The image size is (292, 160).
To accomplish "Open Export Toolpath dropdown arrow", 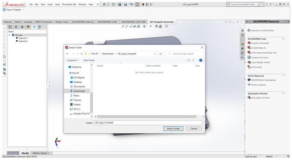I will (23, 10).
